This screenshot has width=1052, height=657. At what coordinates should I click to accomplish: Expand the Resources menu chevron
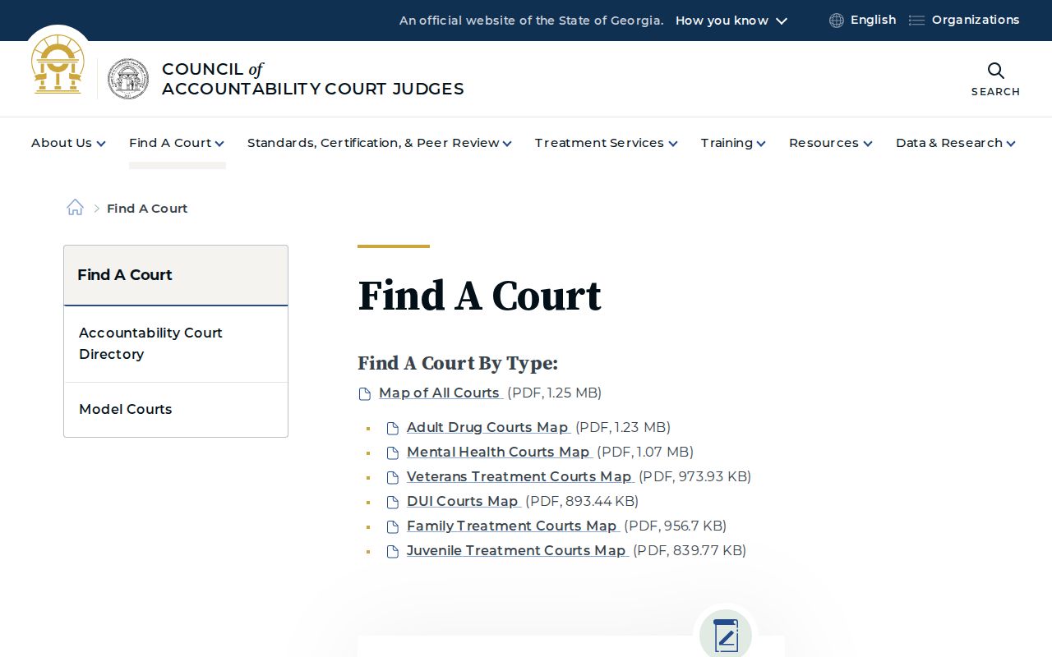tap(868, 144)
